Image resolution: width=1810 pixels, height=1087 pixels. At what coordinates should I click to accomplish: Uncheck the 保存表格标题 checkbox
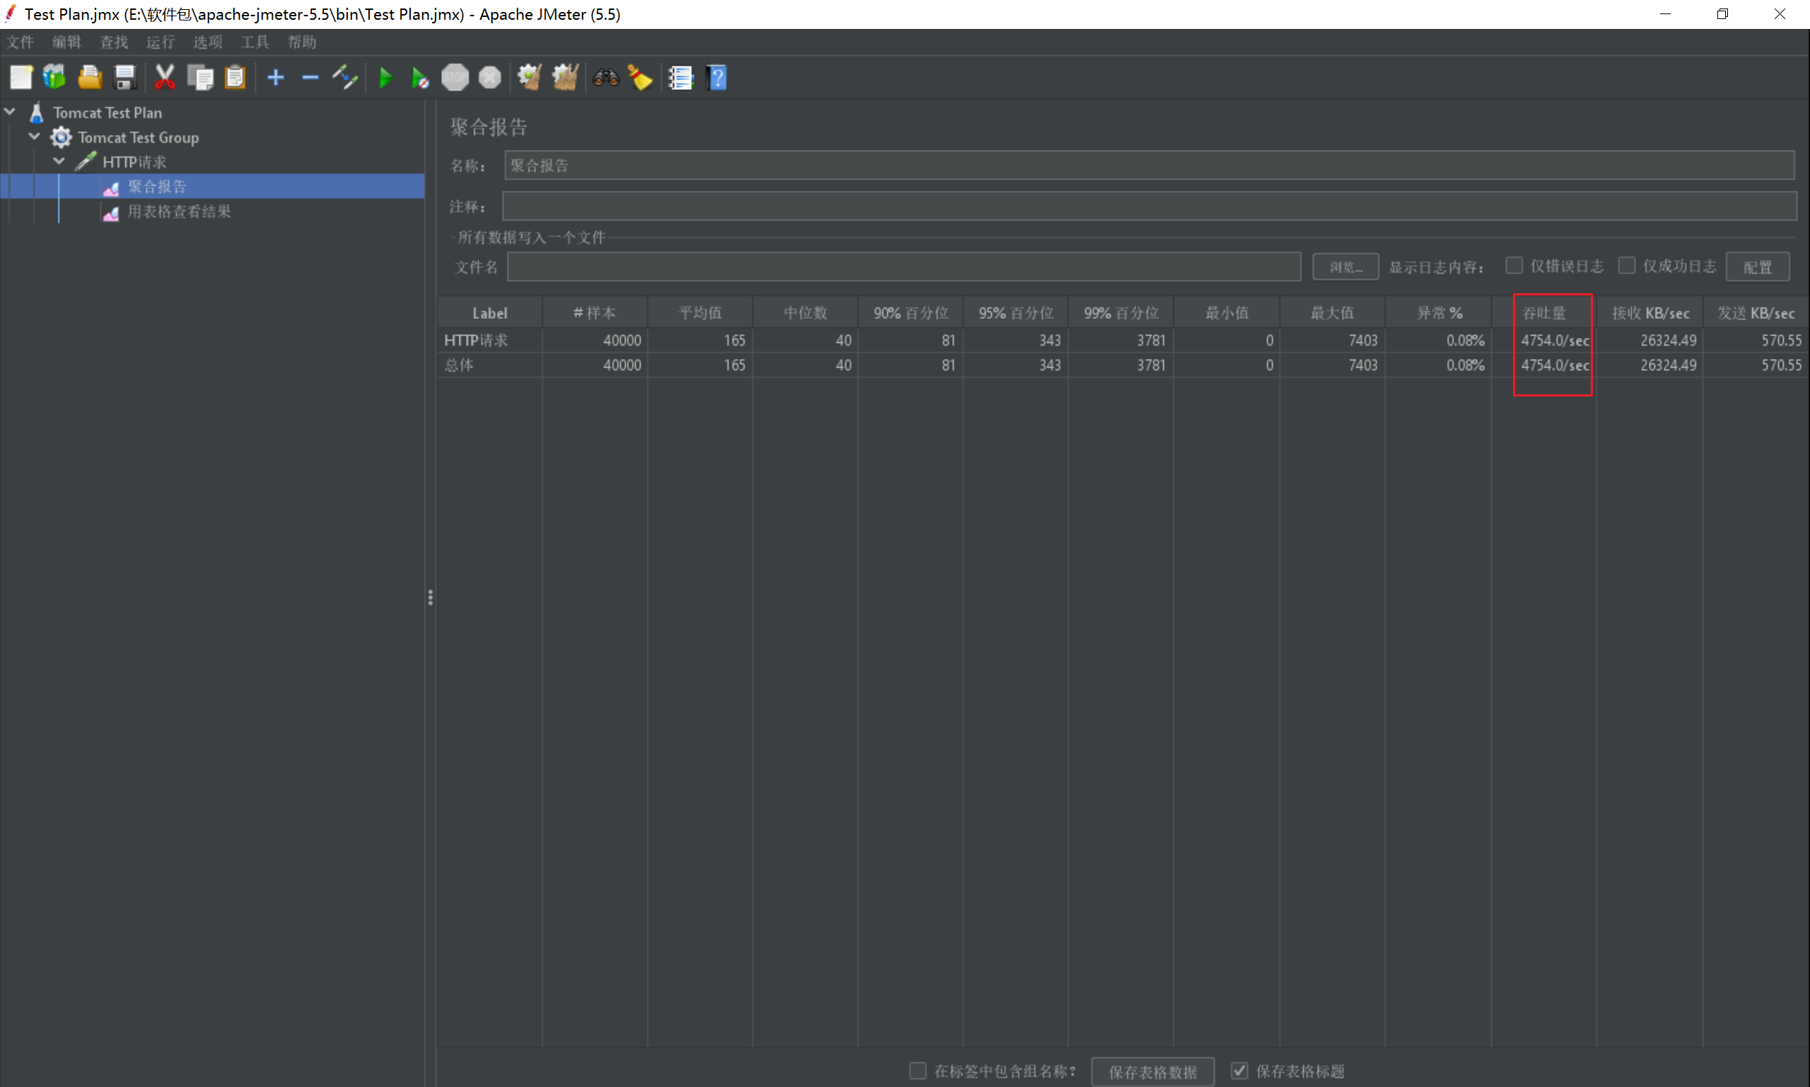[1239, 1071]
